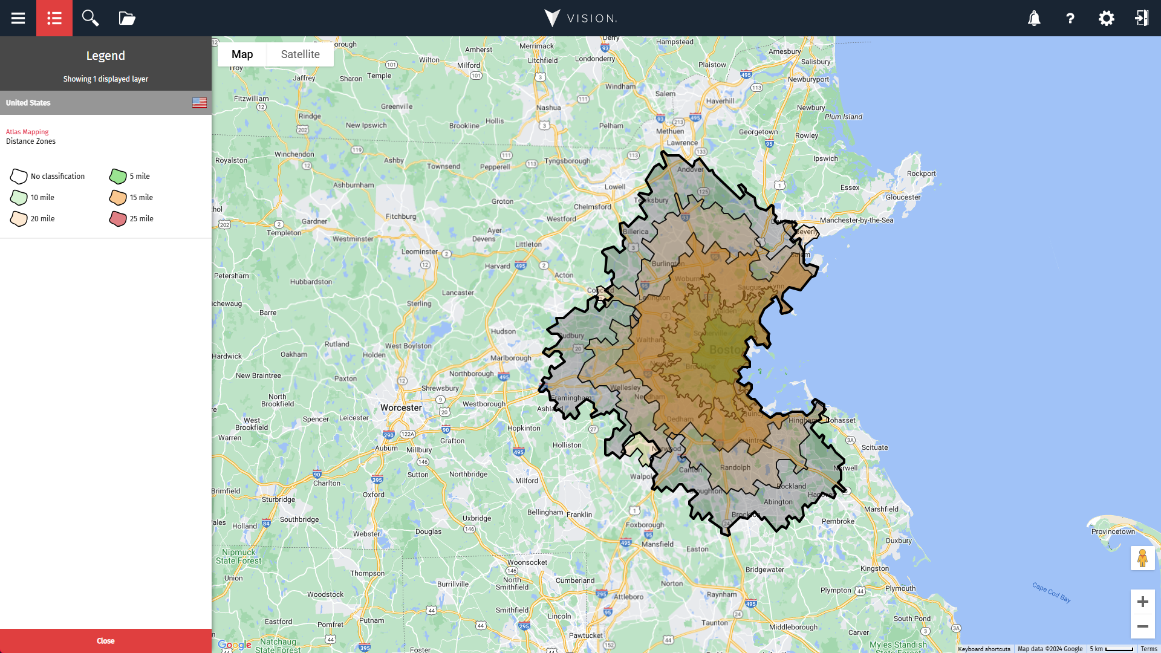
Task: Expand the United States layer options
Action: [105, 102]
